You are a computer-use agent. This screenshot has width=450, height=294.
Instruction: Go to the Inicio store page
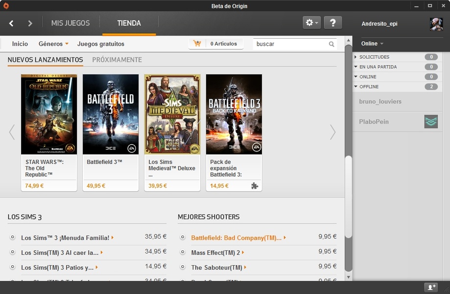click(20, 44)
